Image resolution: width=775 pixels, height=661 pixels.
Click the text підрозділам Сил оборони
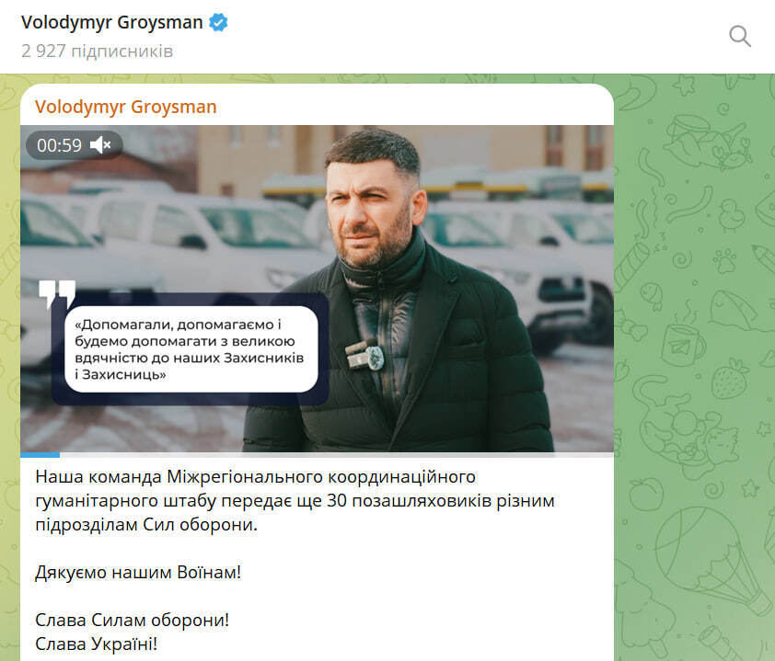pos(146,524)
